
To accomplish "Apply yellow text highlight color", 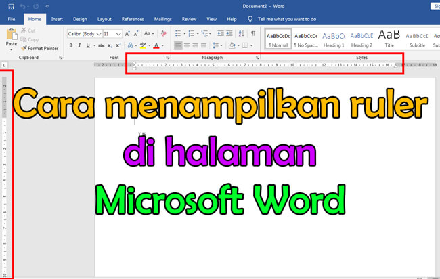I will click(x=144, y=45).
